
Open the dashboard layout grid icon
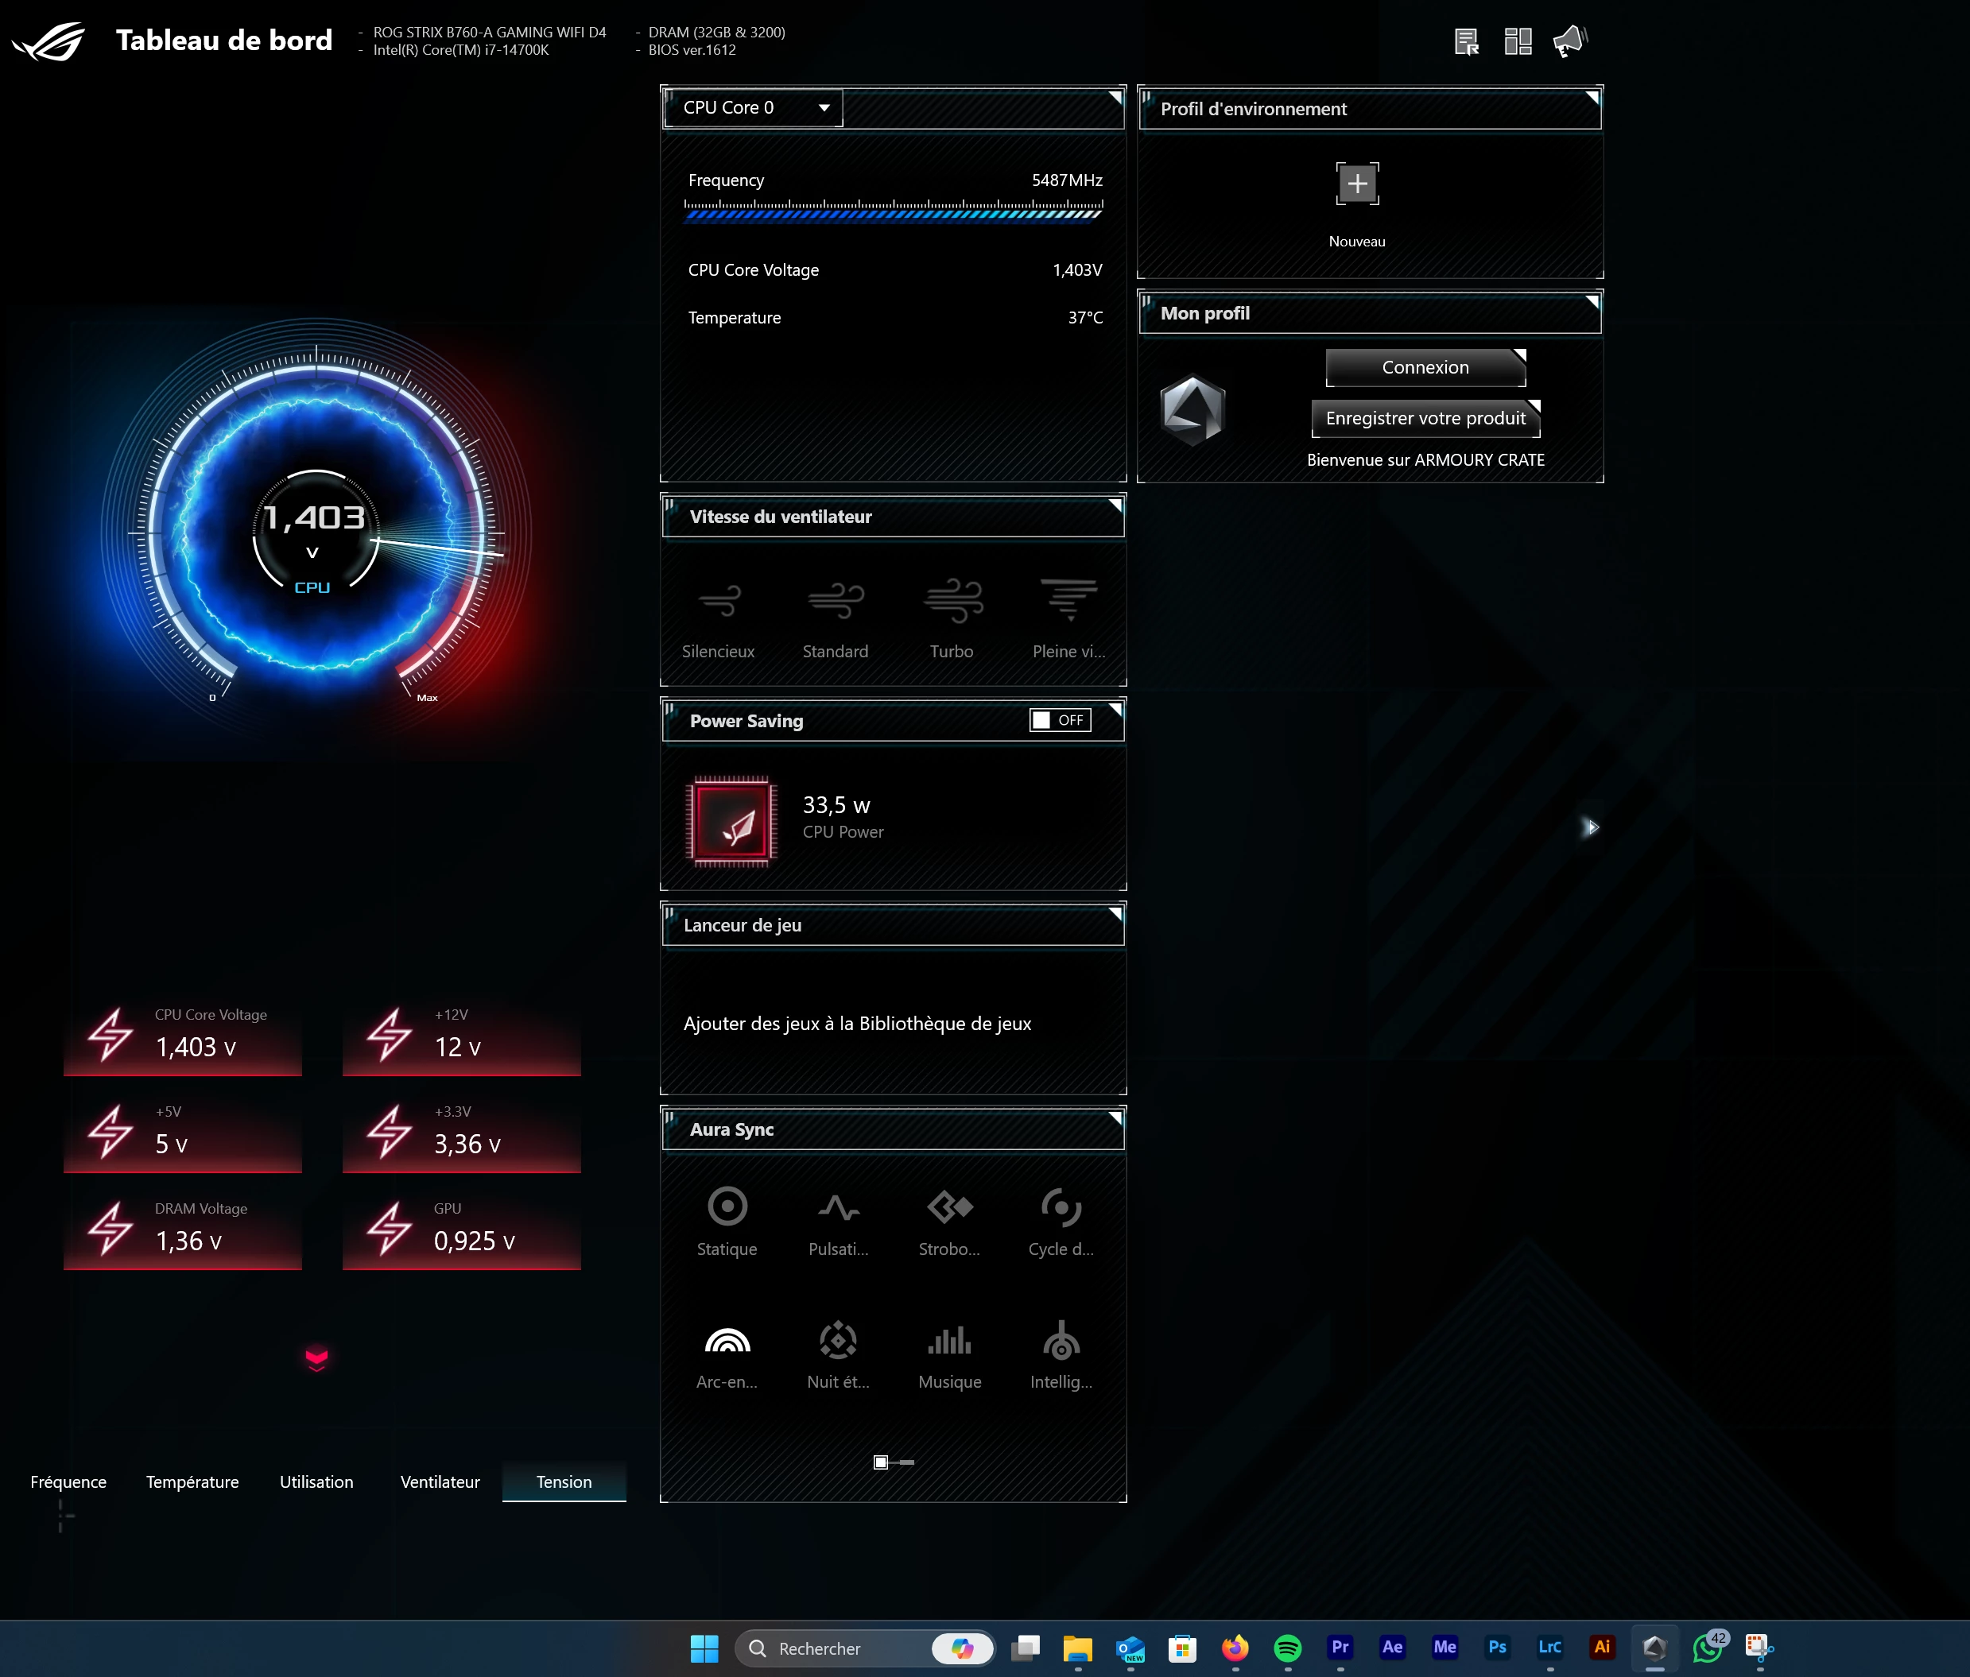coord(1518,42)
